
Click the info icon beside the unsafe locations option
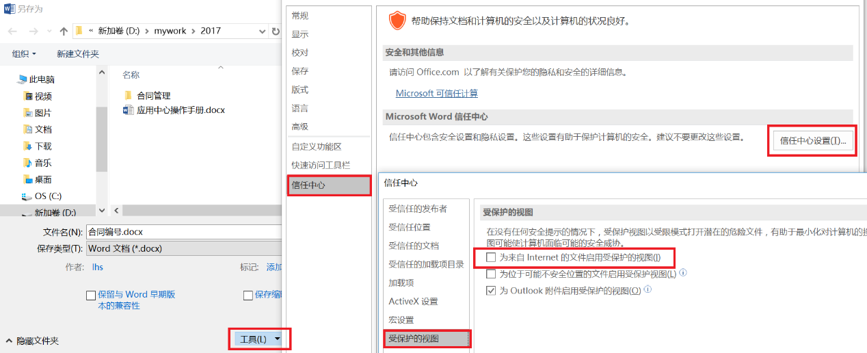pyautogui.click(x=682, y=273)
